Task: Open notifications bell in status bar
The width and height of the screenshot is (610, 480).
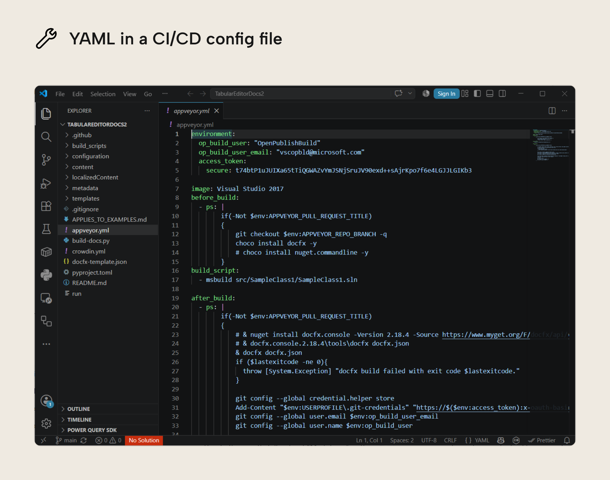Action: (567, 440)
